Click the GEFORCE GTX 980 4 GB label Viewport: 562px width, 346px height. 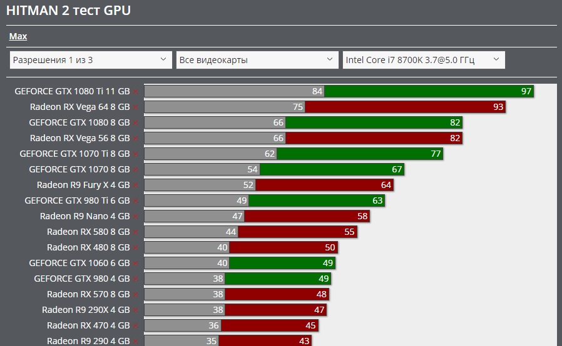82,279
